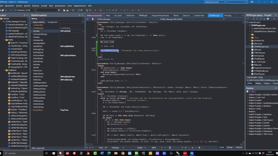Screen dimensions: 278x156
Task: Switch to the Main editor tab
Action: tap(108, 16)
